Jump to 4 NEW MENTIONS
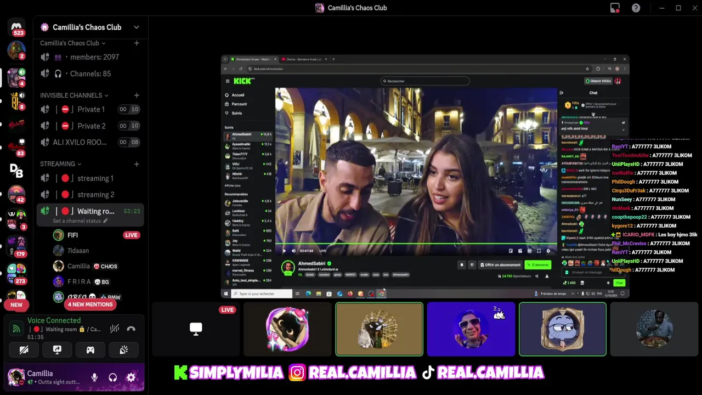The image size is (702, 395). pyautogui.click(x=90, y=304)
